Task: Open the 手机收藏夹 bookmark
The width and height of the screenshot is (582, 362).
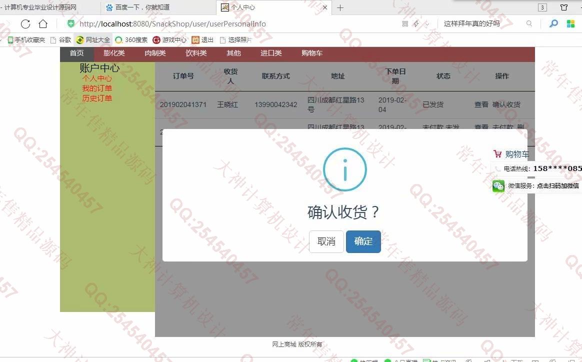Action: [x=26, y=39]
